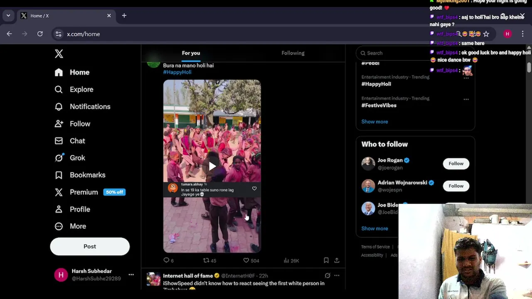
Task: Open Internet hall of fame profile name
Action: click(188, 276)
